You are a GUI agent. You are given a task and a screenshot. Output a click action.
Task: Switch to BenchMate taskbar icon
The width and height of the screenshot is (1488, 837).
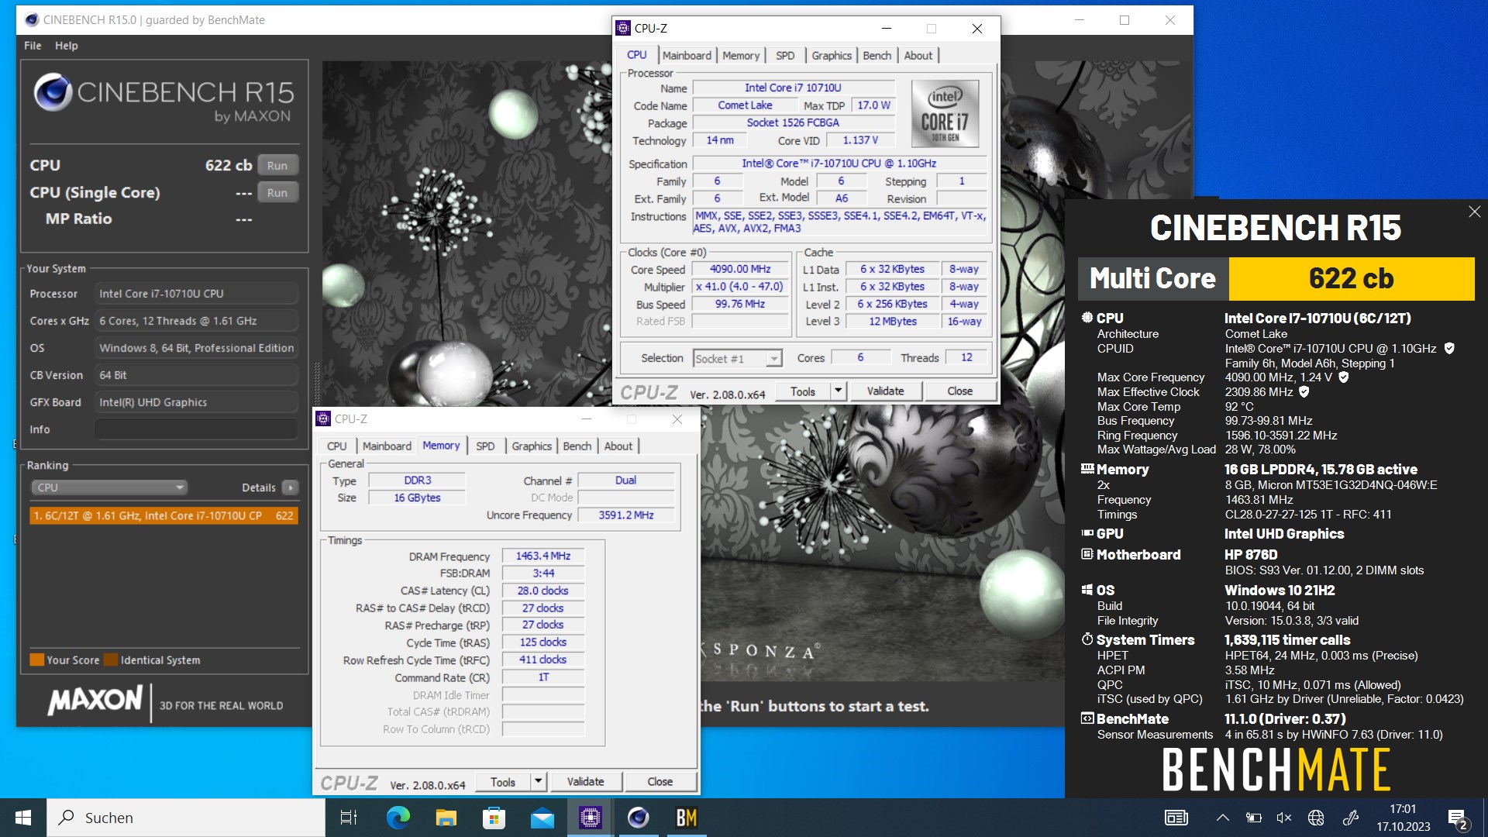click(686, 818)
